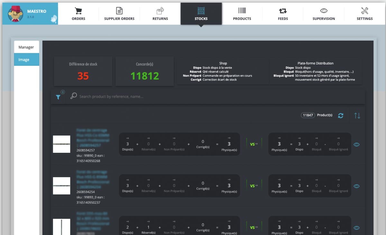Toggle eye icon on third product row
The width and height of the screenshot is (386, 235).
click(356, 228)
